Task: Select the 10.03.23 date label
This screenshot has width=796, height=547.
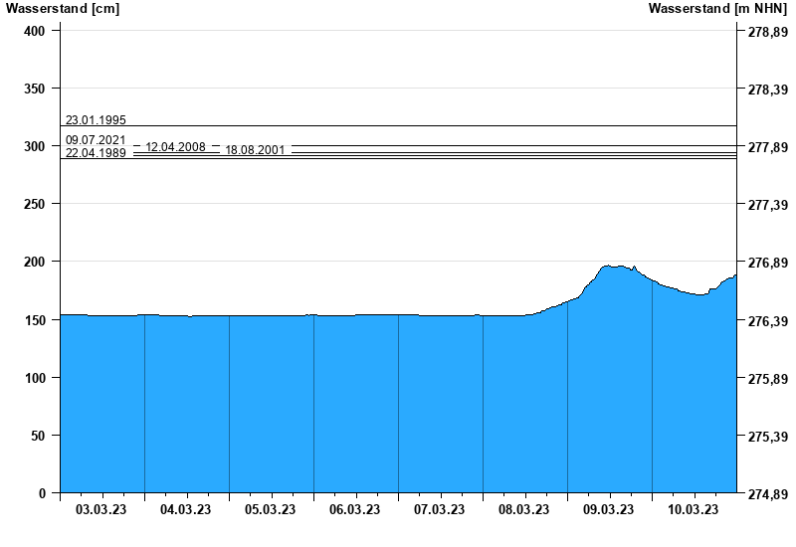Action: pos(694,510)
